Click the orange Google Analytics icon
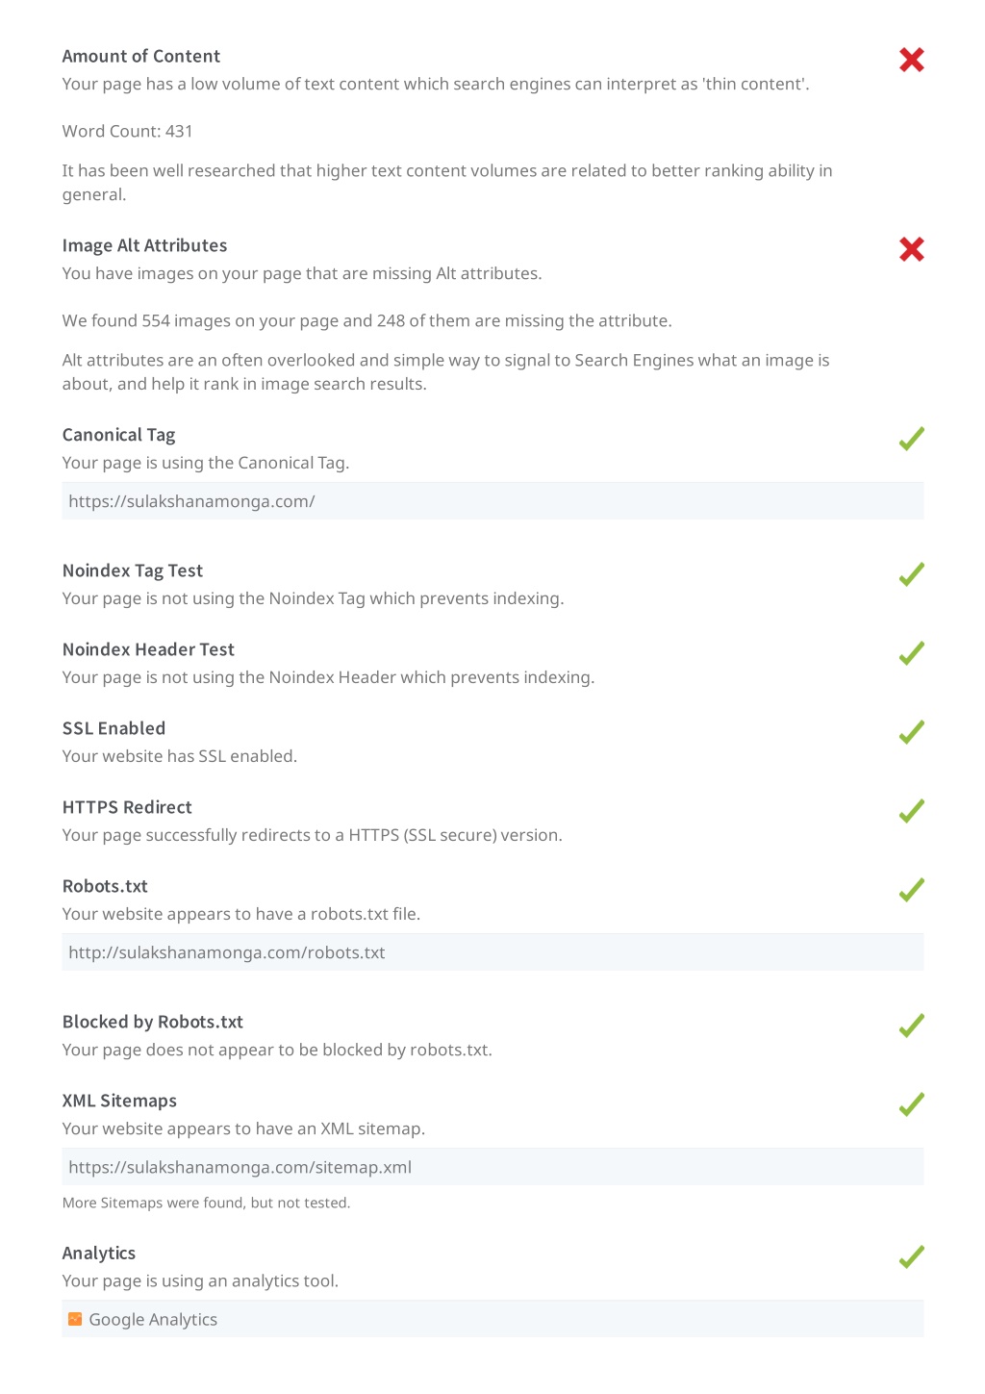Image resolution: width=985 pixels, height=1394 pixels. point(75,1319)
